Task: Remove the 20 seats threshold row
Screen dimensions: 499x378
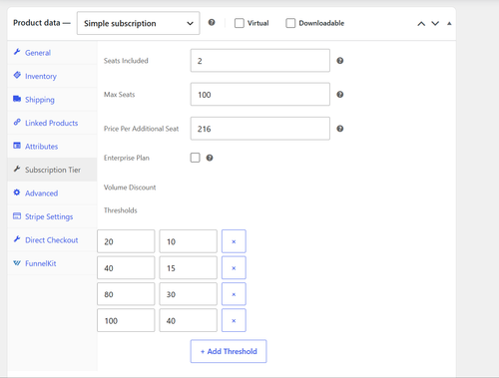Action: pos(234,241)
